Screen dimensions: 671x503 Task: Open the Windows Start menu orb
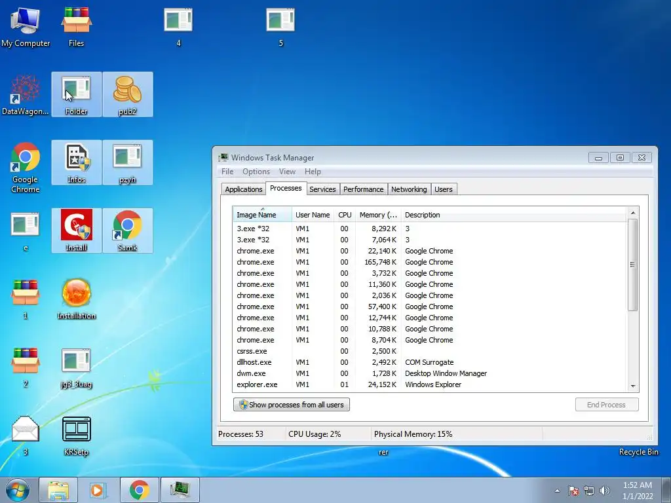[18, 490]
